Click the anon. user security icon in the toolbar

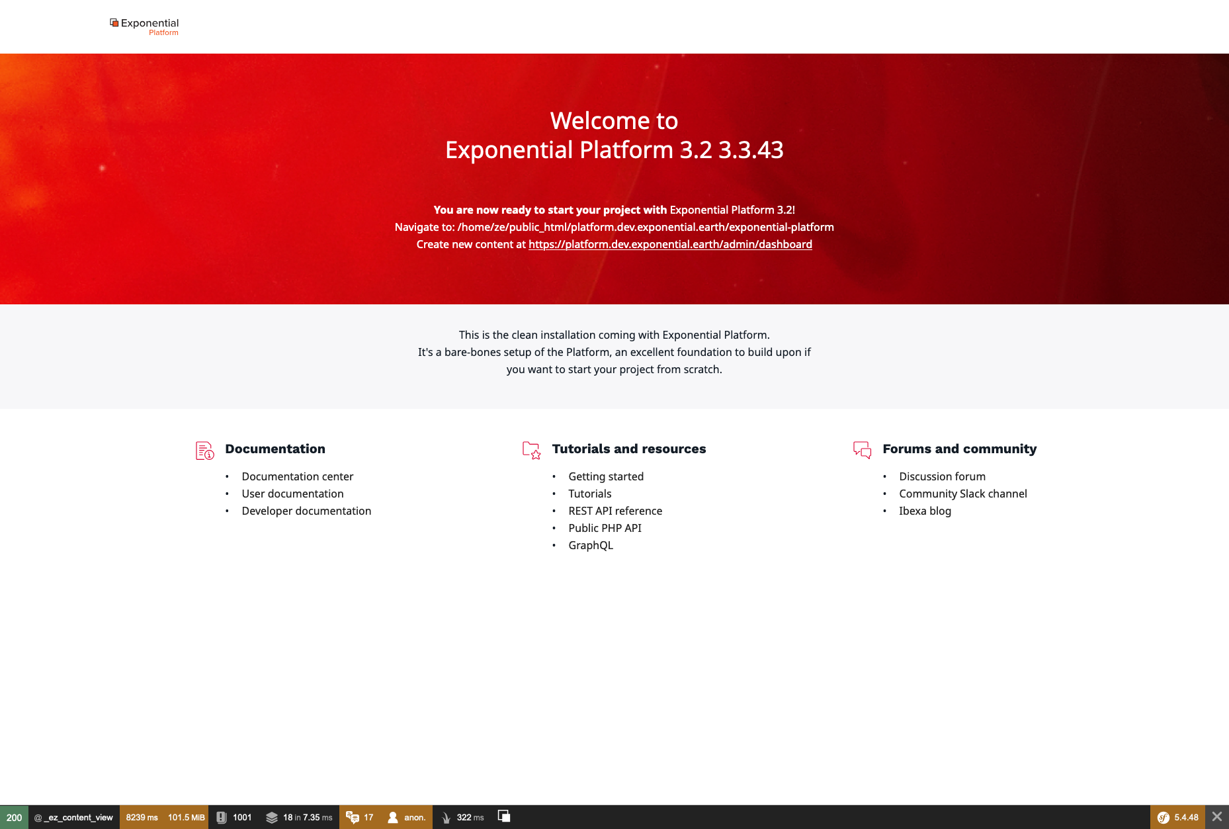pos(394,817)
